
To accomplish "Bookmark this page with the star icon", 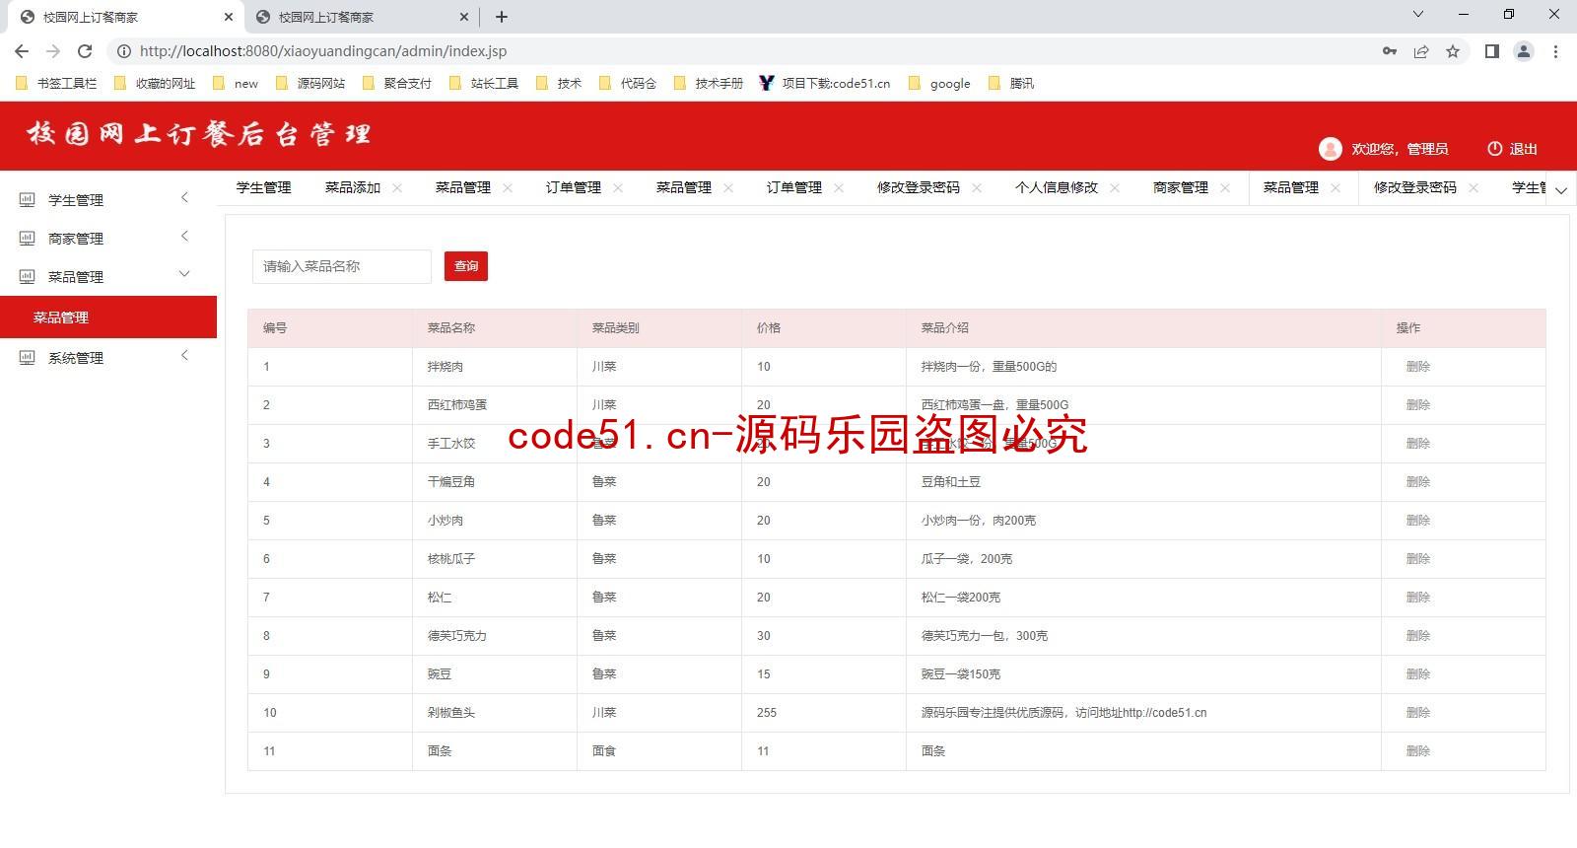I will (x=1453, y=51).
